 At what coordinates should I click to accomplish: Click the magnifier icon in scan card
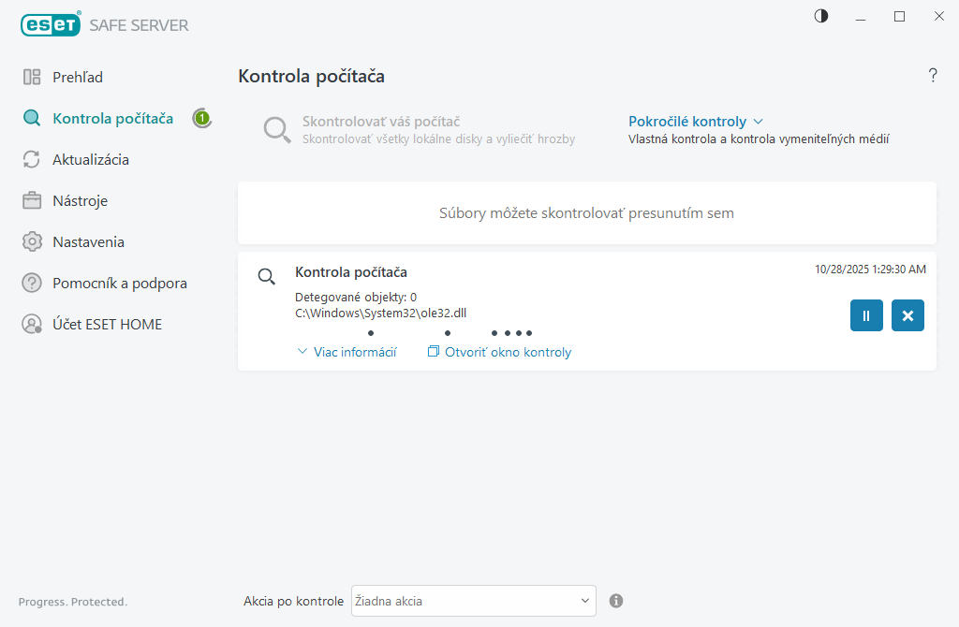pos(267,276)
